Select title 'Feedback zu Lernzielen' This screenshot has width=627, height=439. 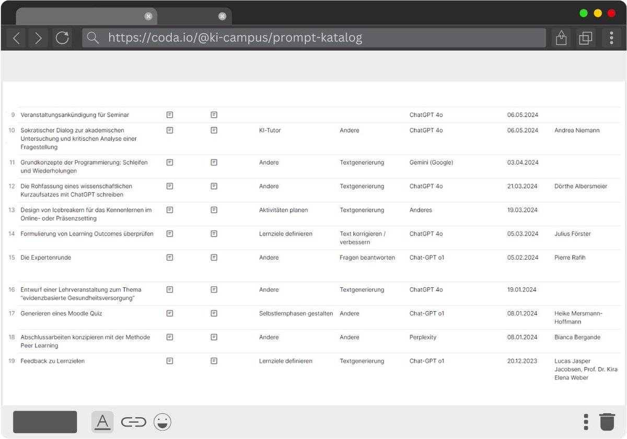[x=52, y=361]
